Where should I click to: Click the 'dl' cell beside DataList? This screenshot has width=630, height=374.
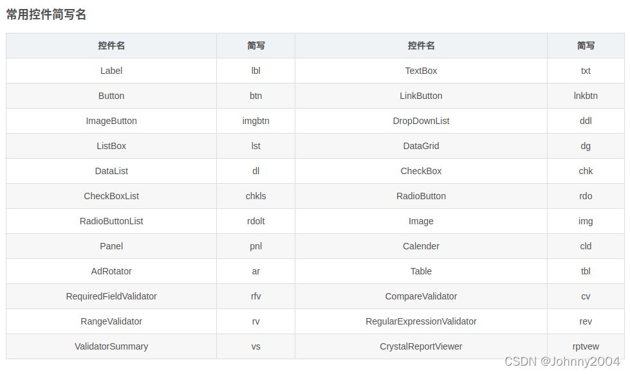pos(255,171)
